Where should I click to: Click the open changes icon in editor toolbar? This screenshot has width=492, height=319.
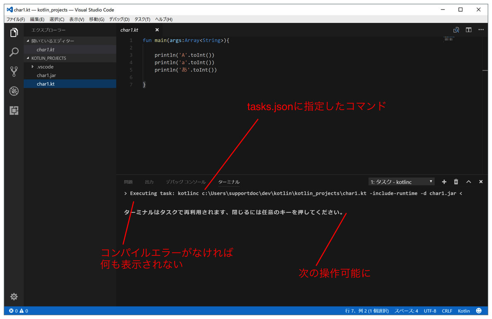tap(456, 30)
